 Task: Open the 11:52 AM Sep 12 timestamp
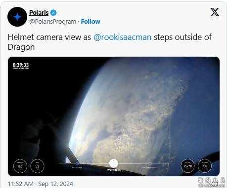pos(41,184)
